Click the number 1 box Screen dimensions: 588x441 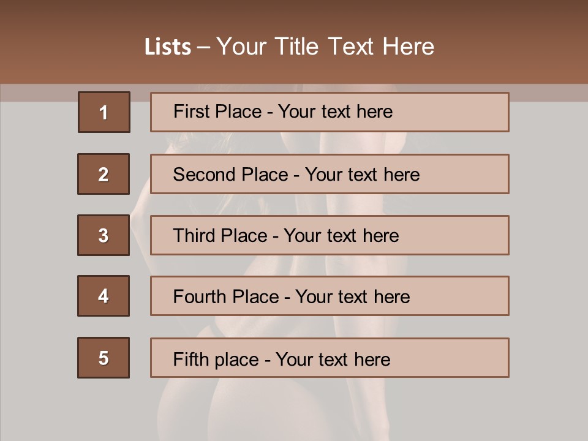coord(104,112)
